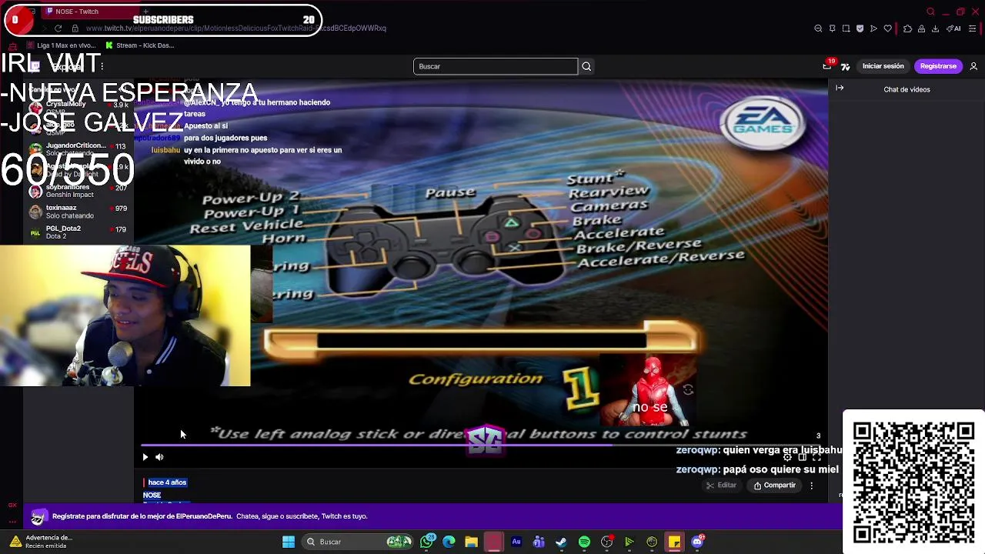
Task: Open Microsoft Teams from the taskbar
Action: coord(539,542)
